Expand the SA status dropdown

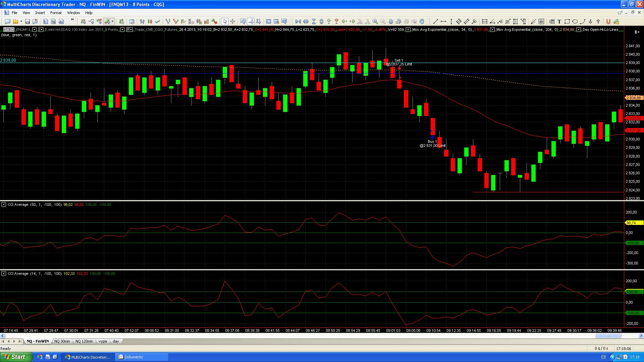point(12,29)
